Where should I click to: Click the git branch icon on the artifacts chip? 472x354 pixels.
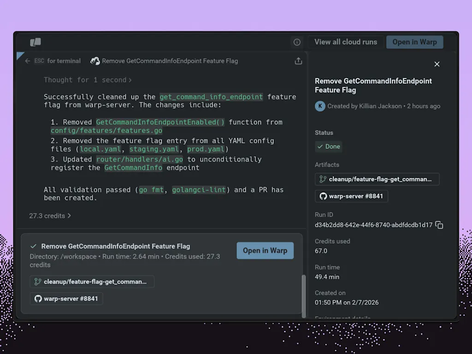[x=323, y=179]
